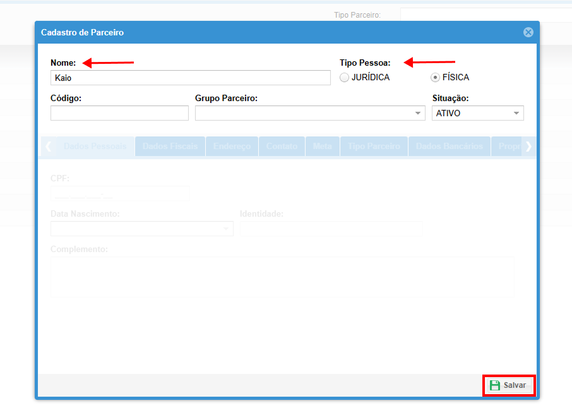Switch to the Tipo Parceiro tab
The image size is (572, 415).
click(374, 147)
